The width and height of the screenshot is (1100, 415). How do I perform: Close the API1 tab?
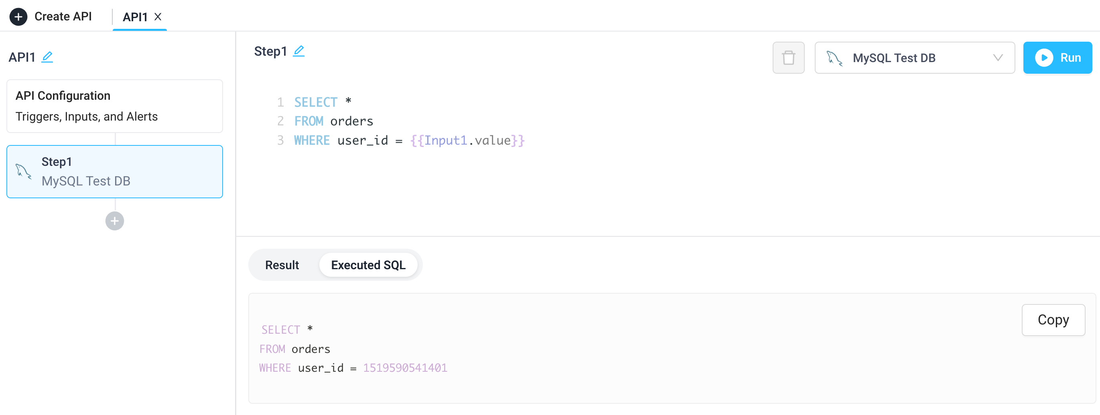(158, 17)
